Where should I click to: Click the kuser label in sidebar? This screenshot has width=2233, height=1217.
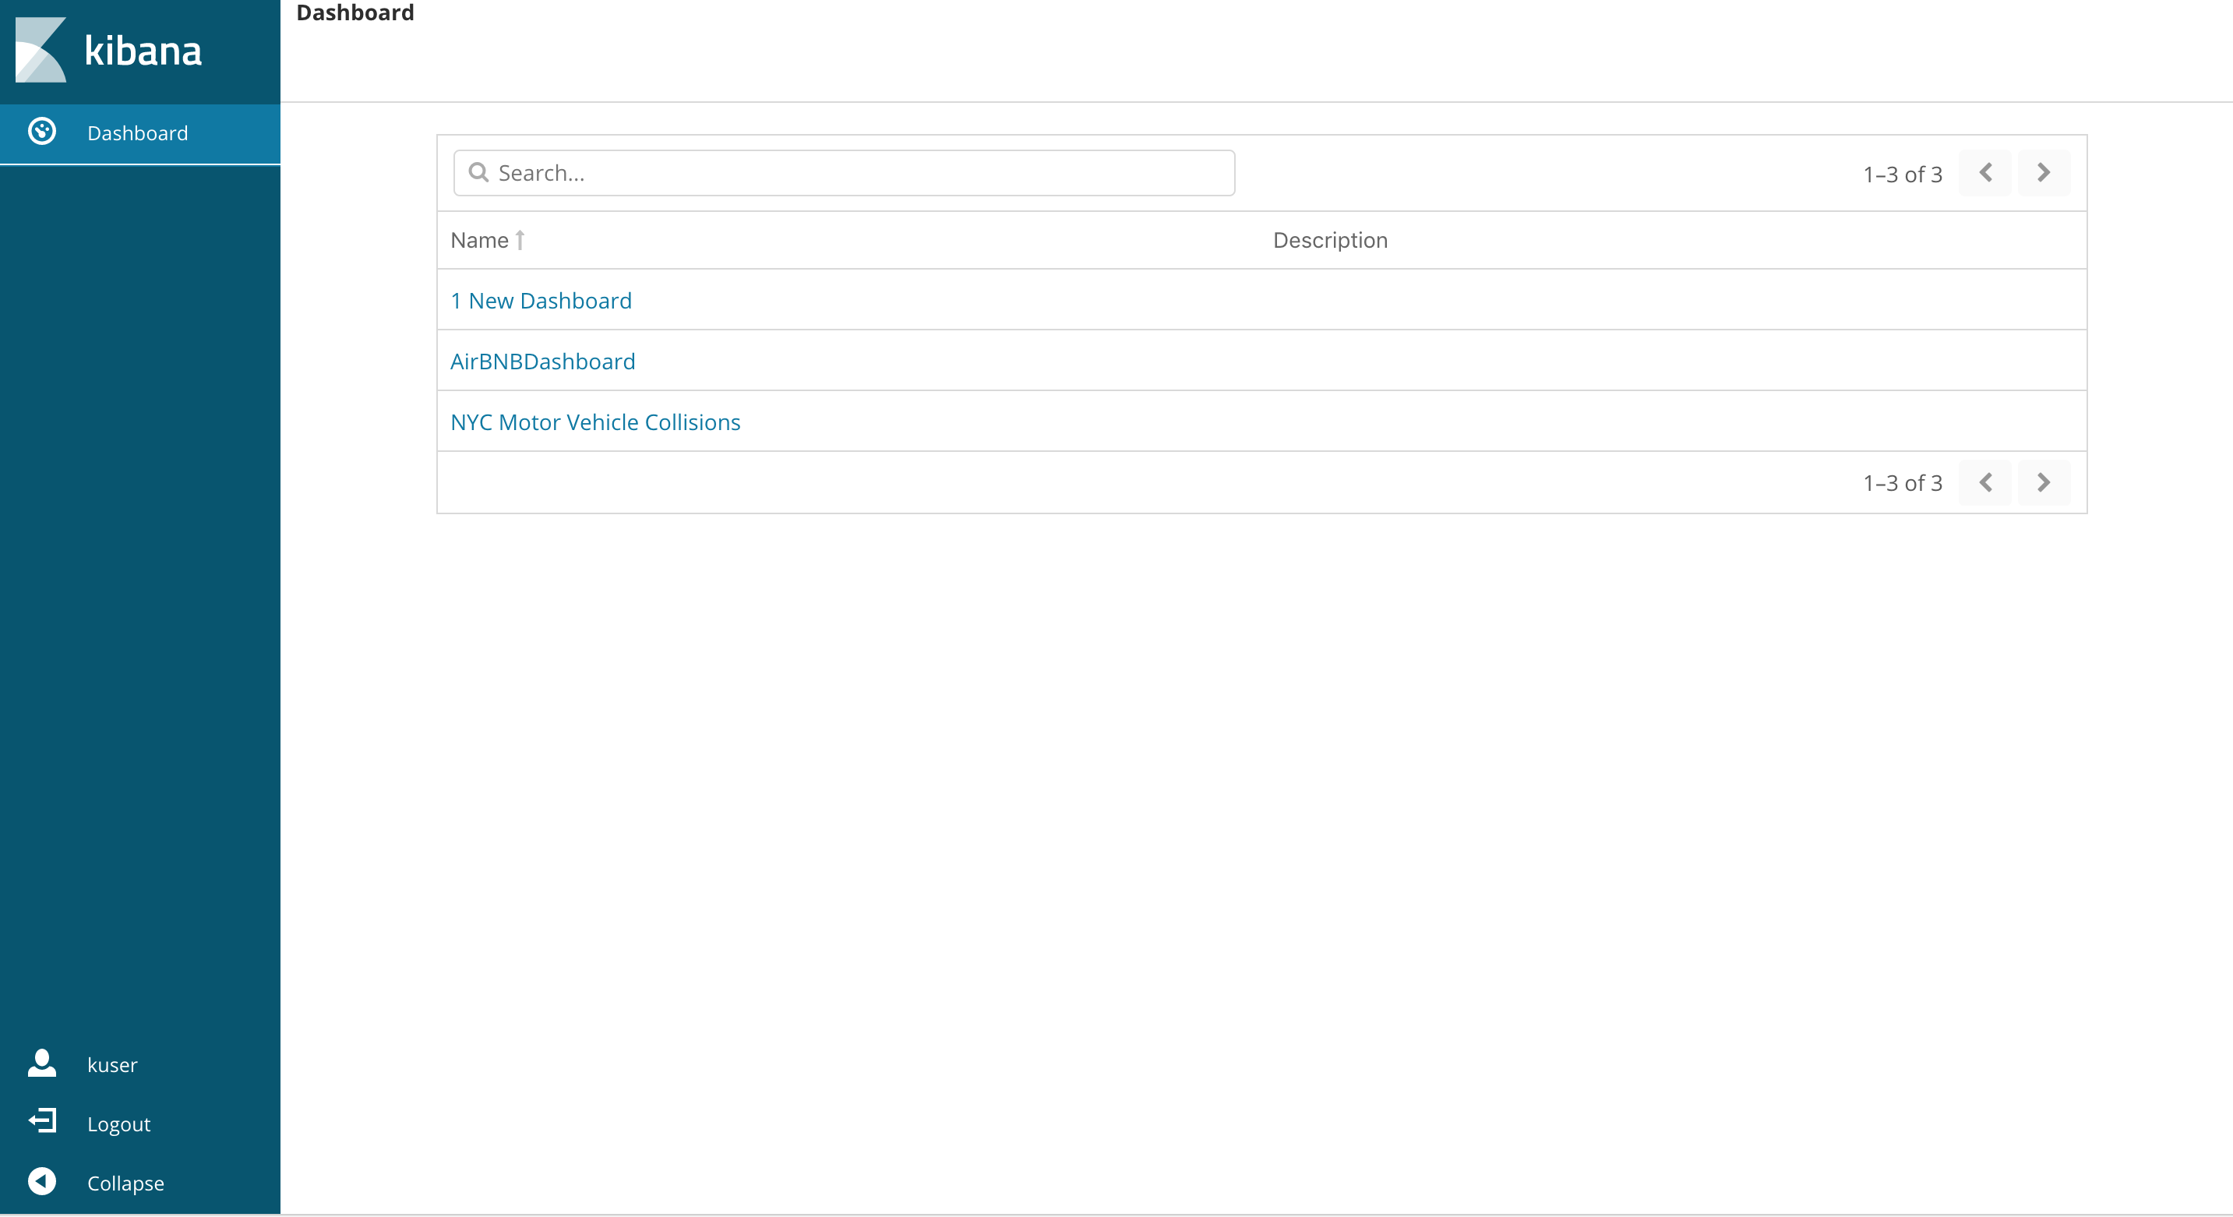coord(113,1065)
